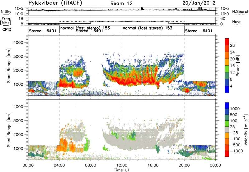
Task: Pick the red top segment of Power colorbar
Action: click(227, 42)
